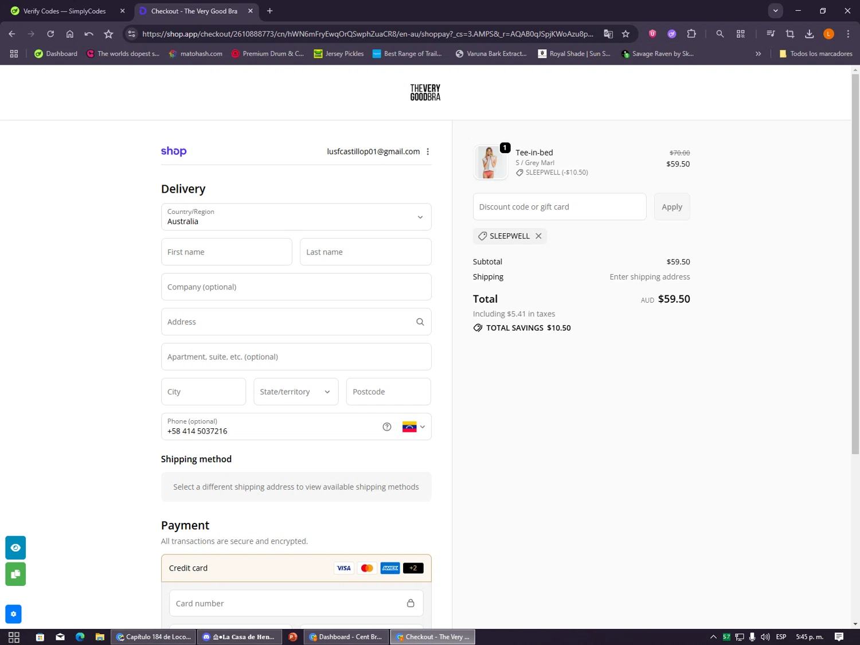This screenshot has width=860, height=645.
Task: Show more bookmarks with the chevron
Action: click(x=758, y=53)
